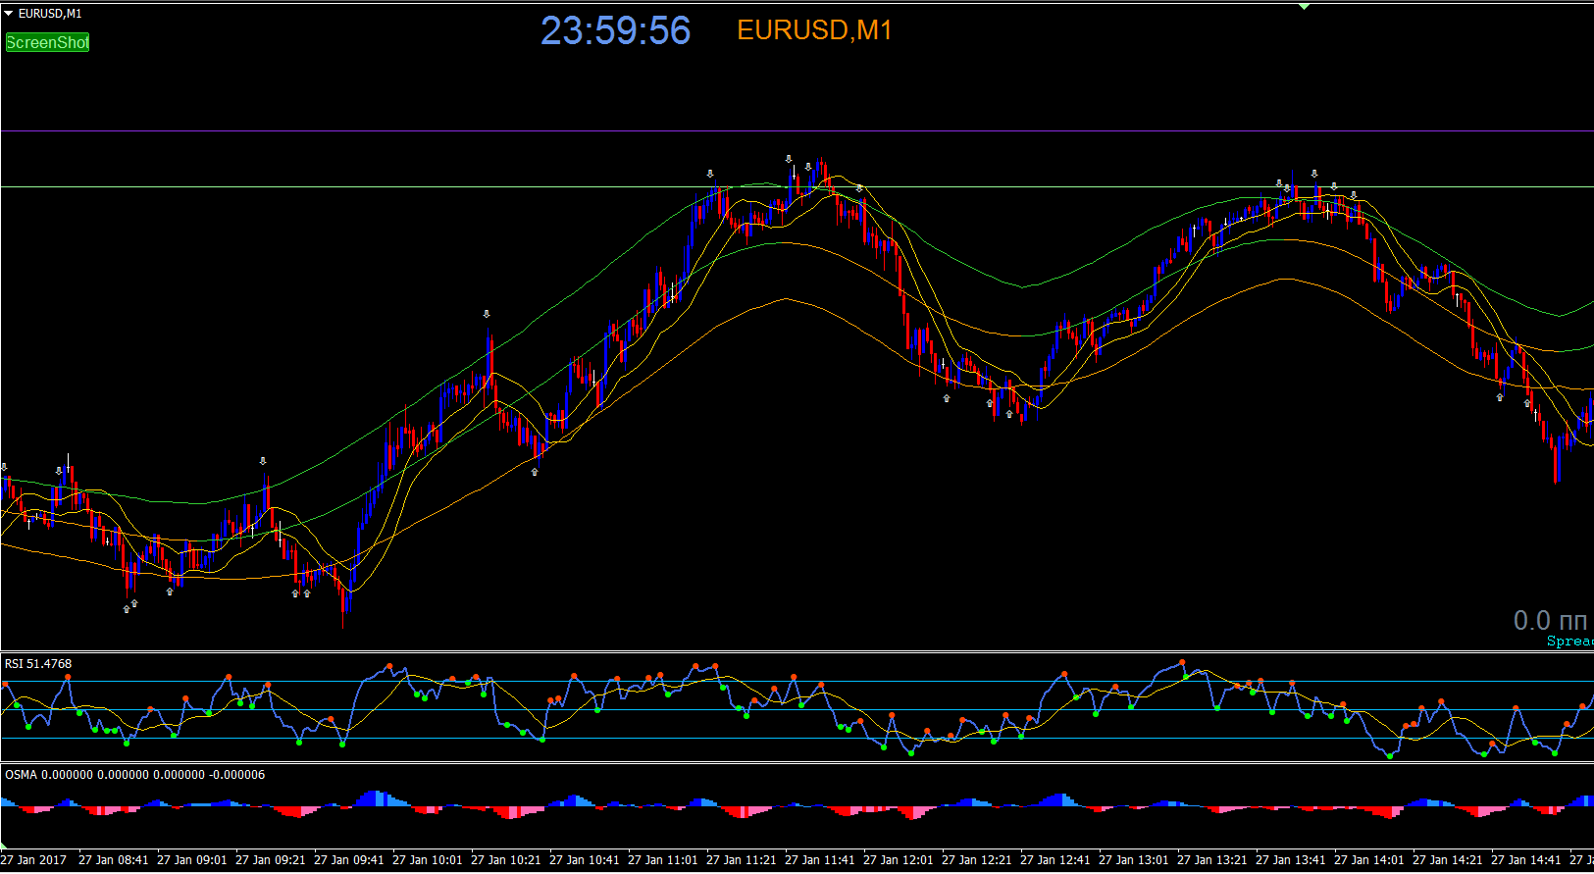Click the 27 Jan 12:21 time label
This screenshot has width=1594, height=874.
(977, 860)
